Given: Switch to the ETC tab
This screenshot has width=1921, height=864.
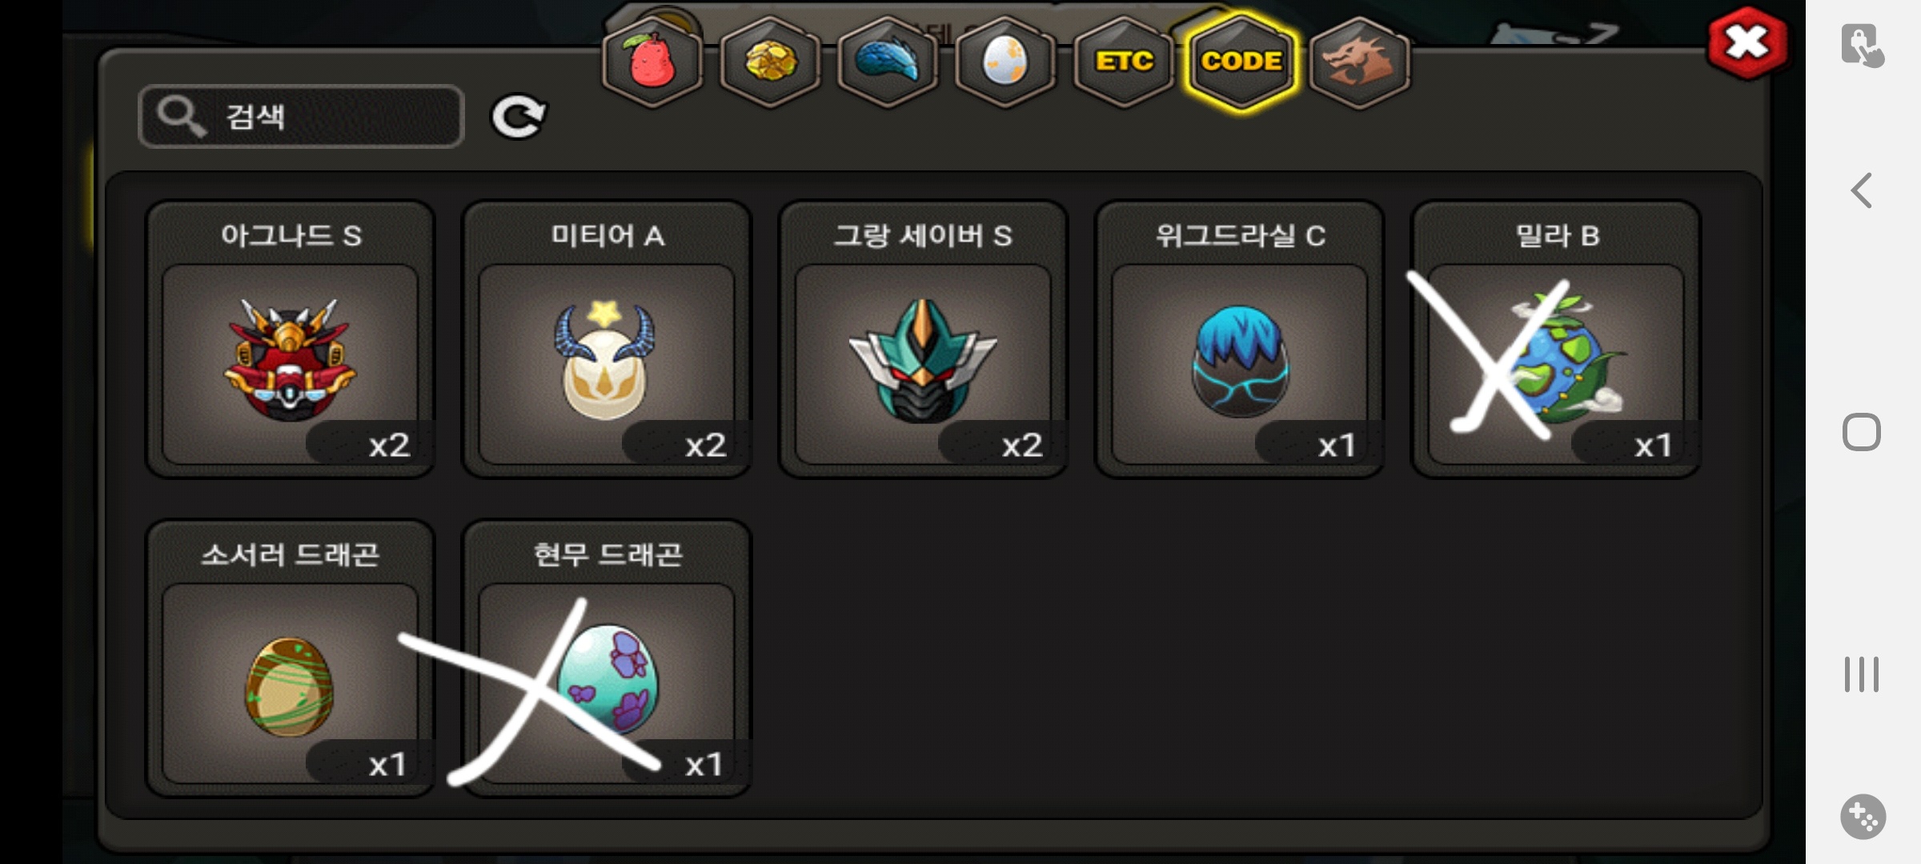Looking at the screenshot, I should click(x=1124, y=62).
